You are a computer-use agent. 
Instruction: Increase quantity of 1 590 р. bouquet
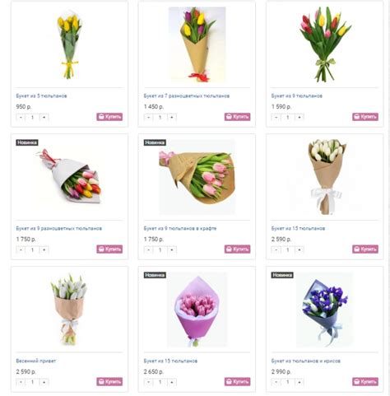coord(299,118)
